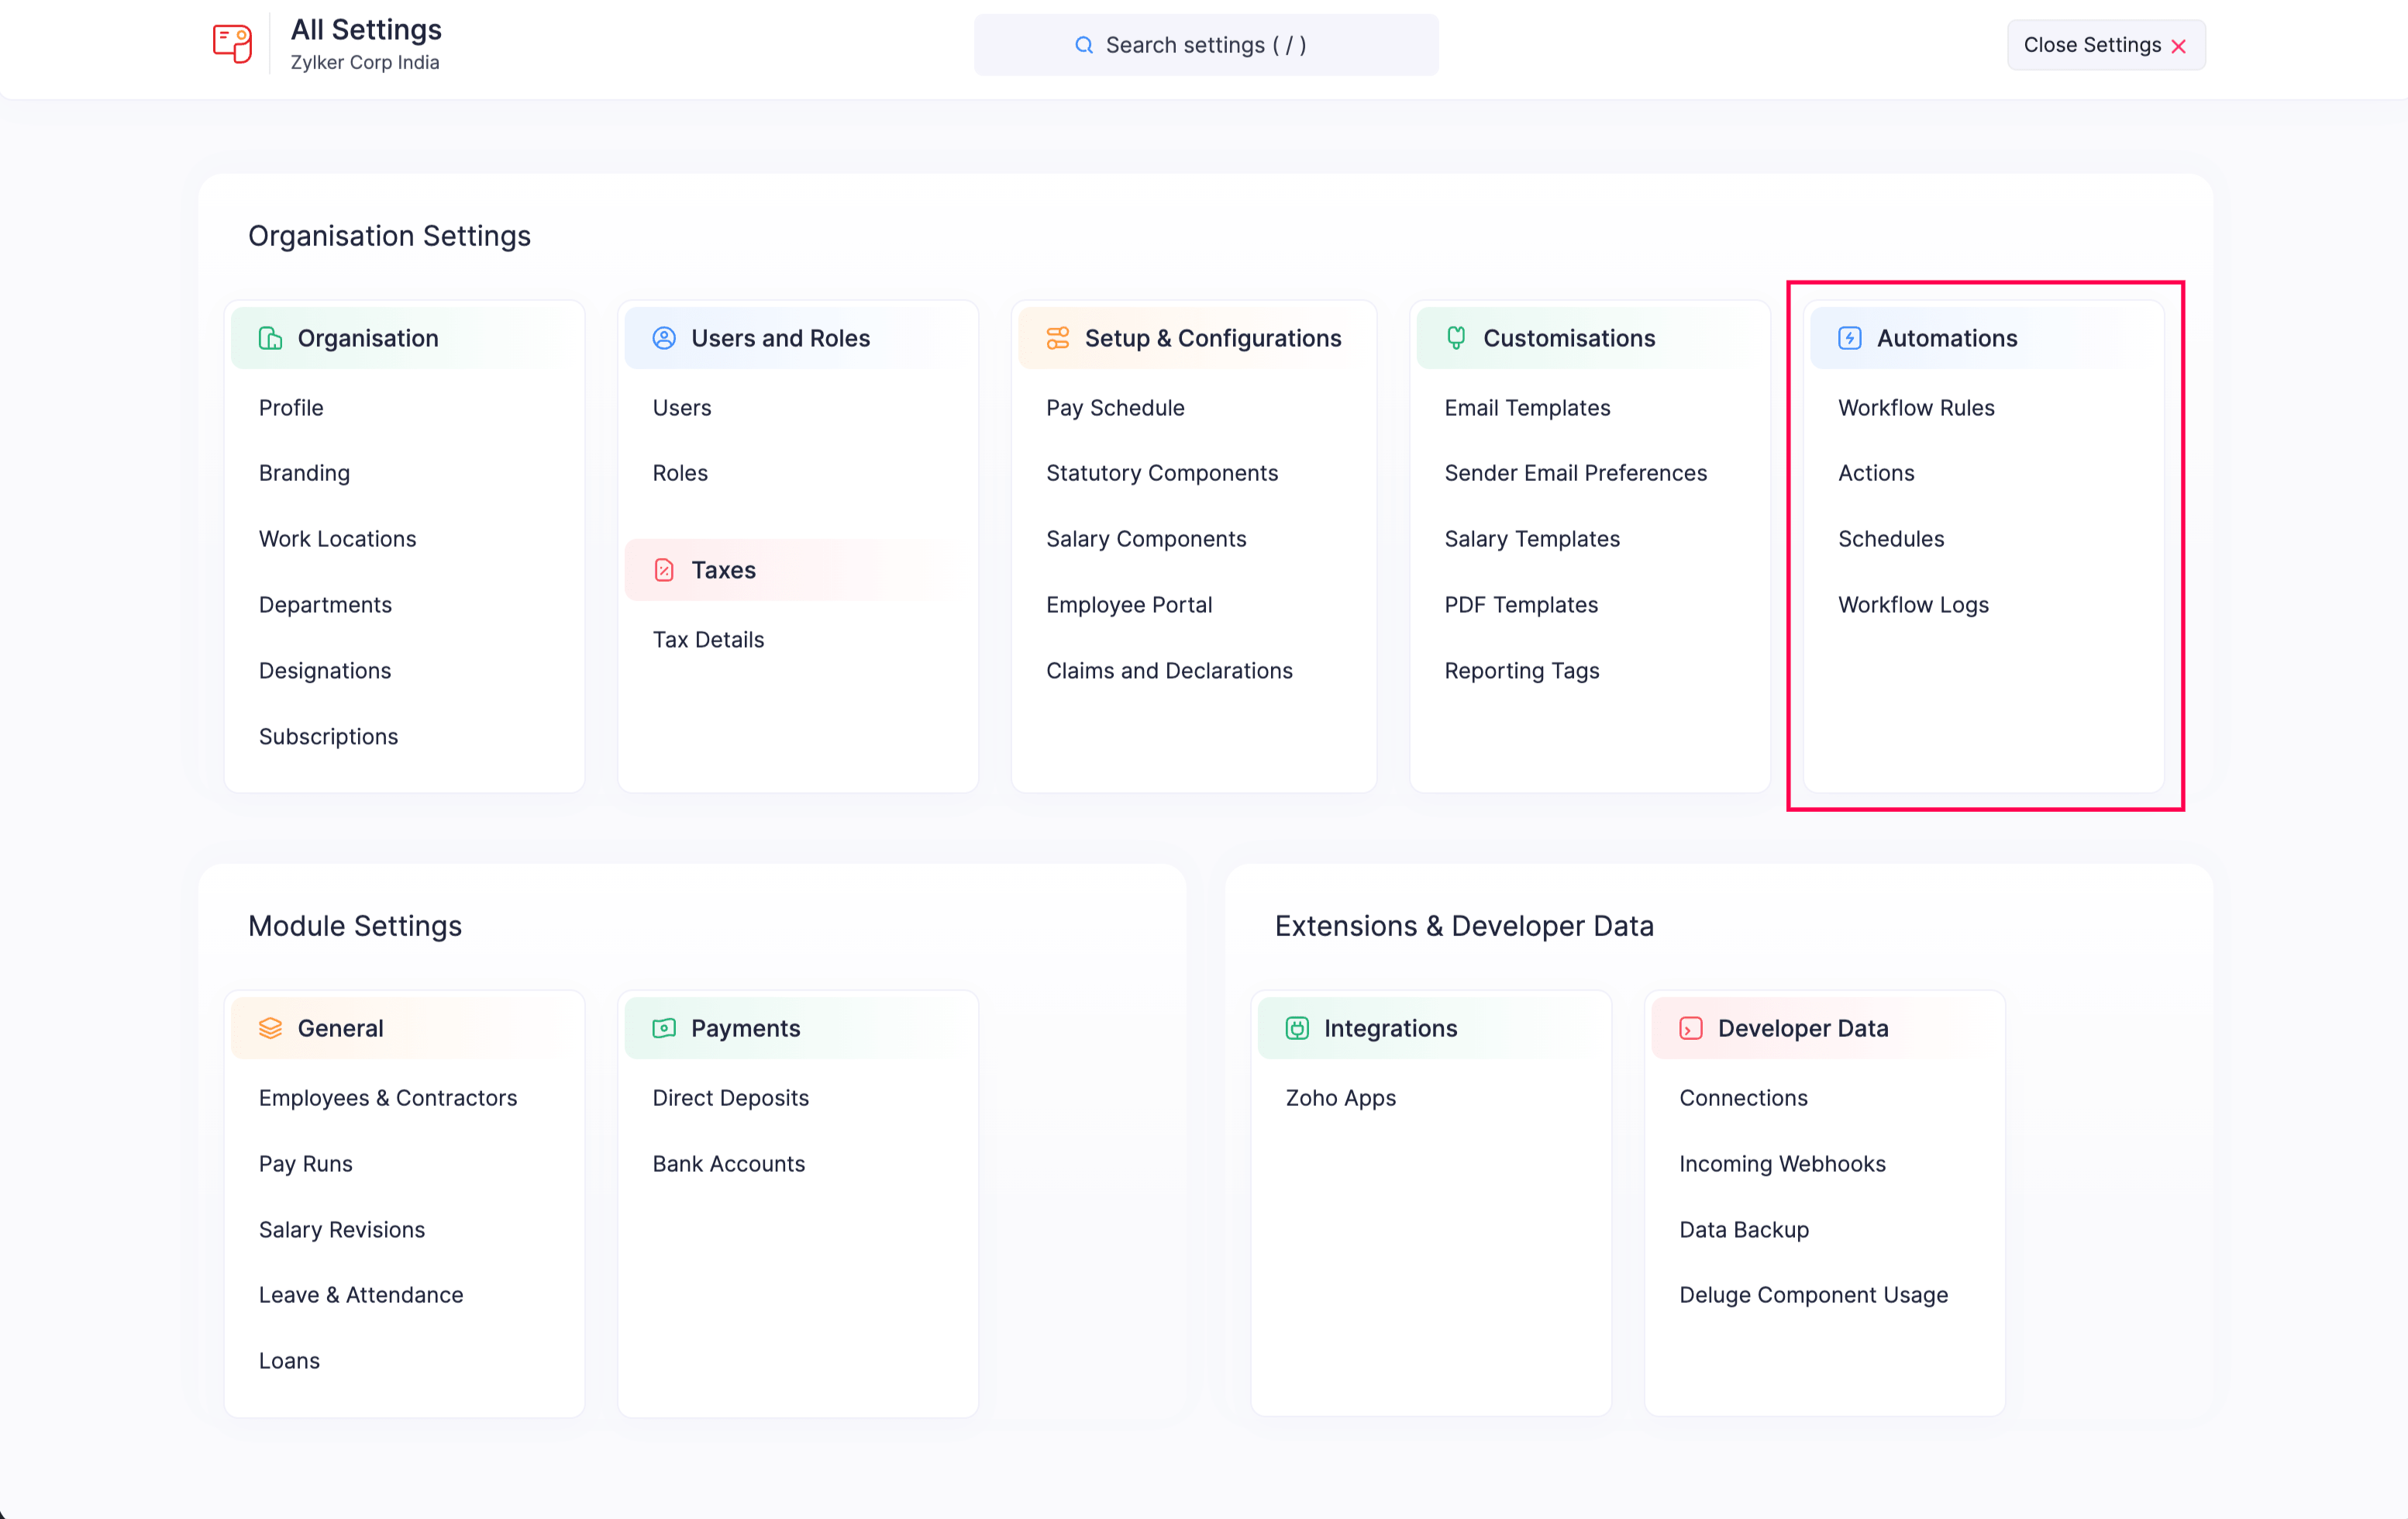Click the Organisation building icon

tap(270, 338)
